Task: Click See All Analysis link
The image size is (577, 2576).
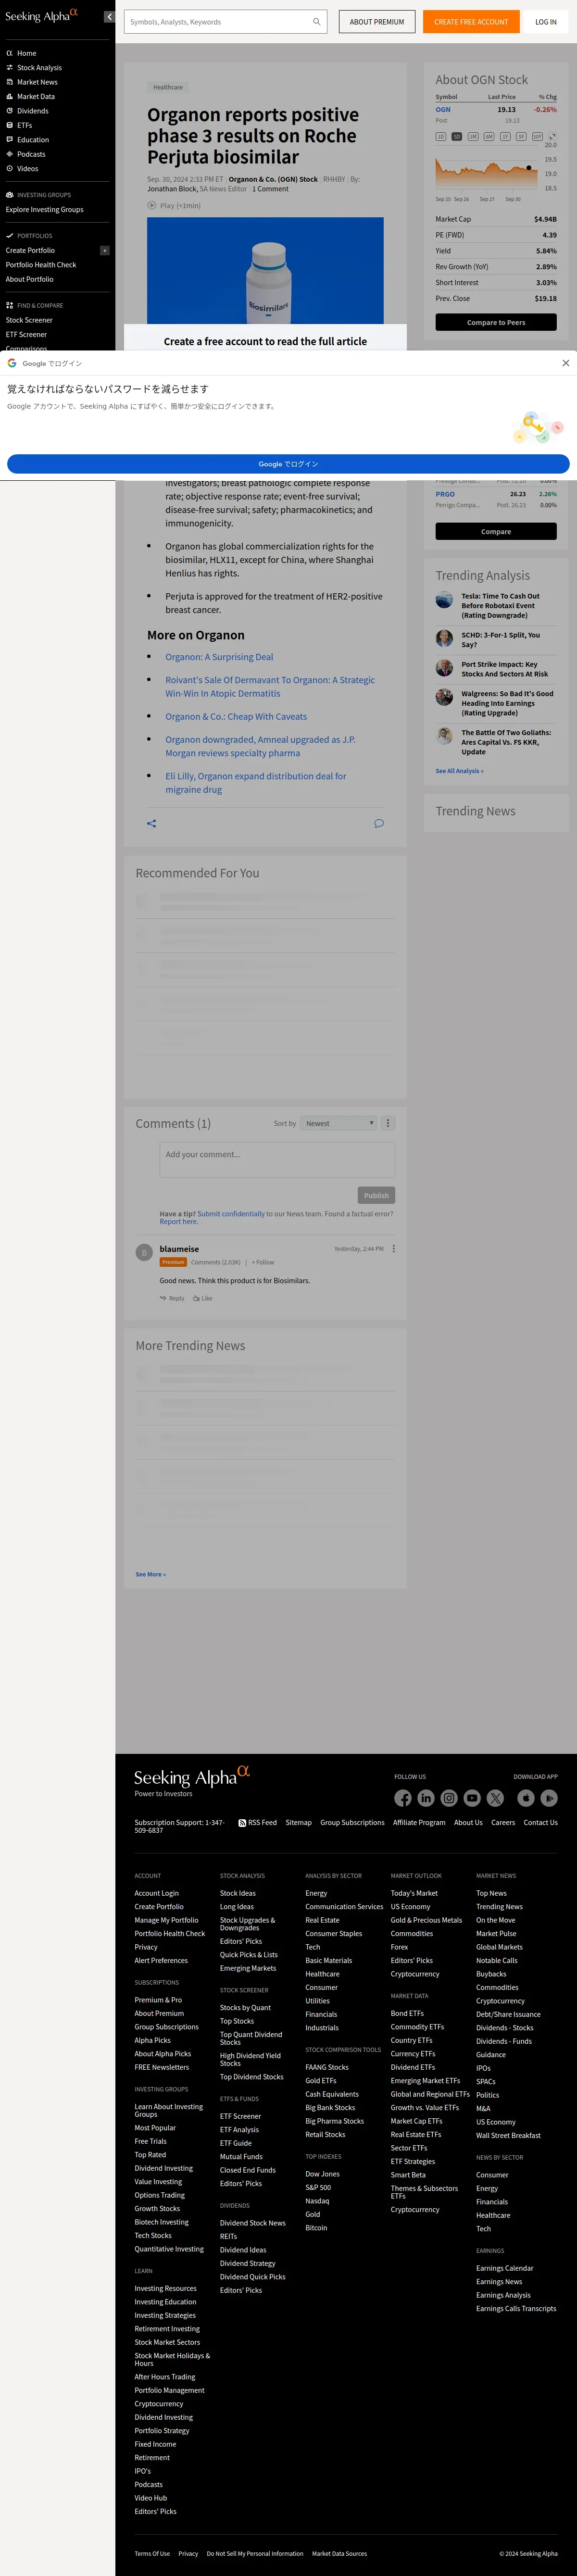Action: point(459,771)
